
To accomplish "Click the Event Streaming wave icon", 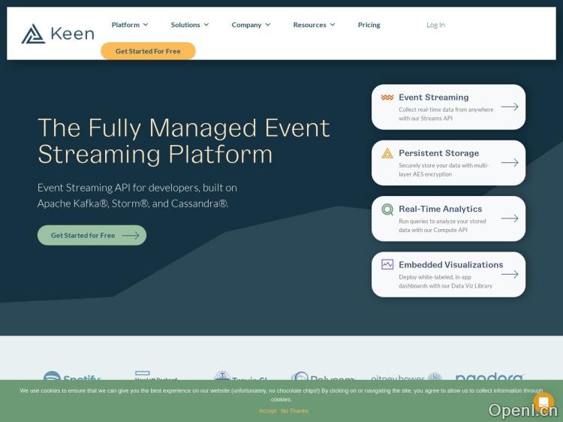I will point(387,98).
